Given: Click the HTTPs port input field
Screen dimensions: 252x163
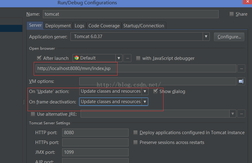Looking at the screenshot, I should click(95, 142).
